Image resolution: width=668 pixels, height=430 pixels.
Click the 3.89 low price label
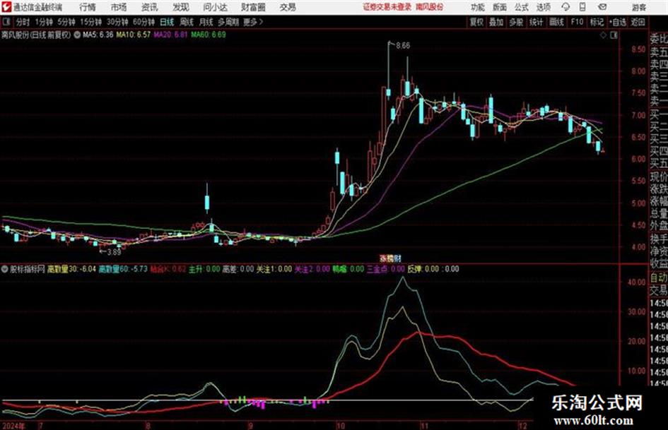pos(114,252)
